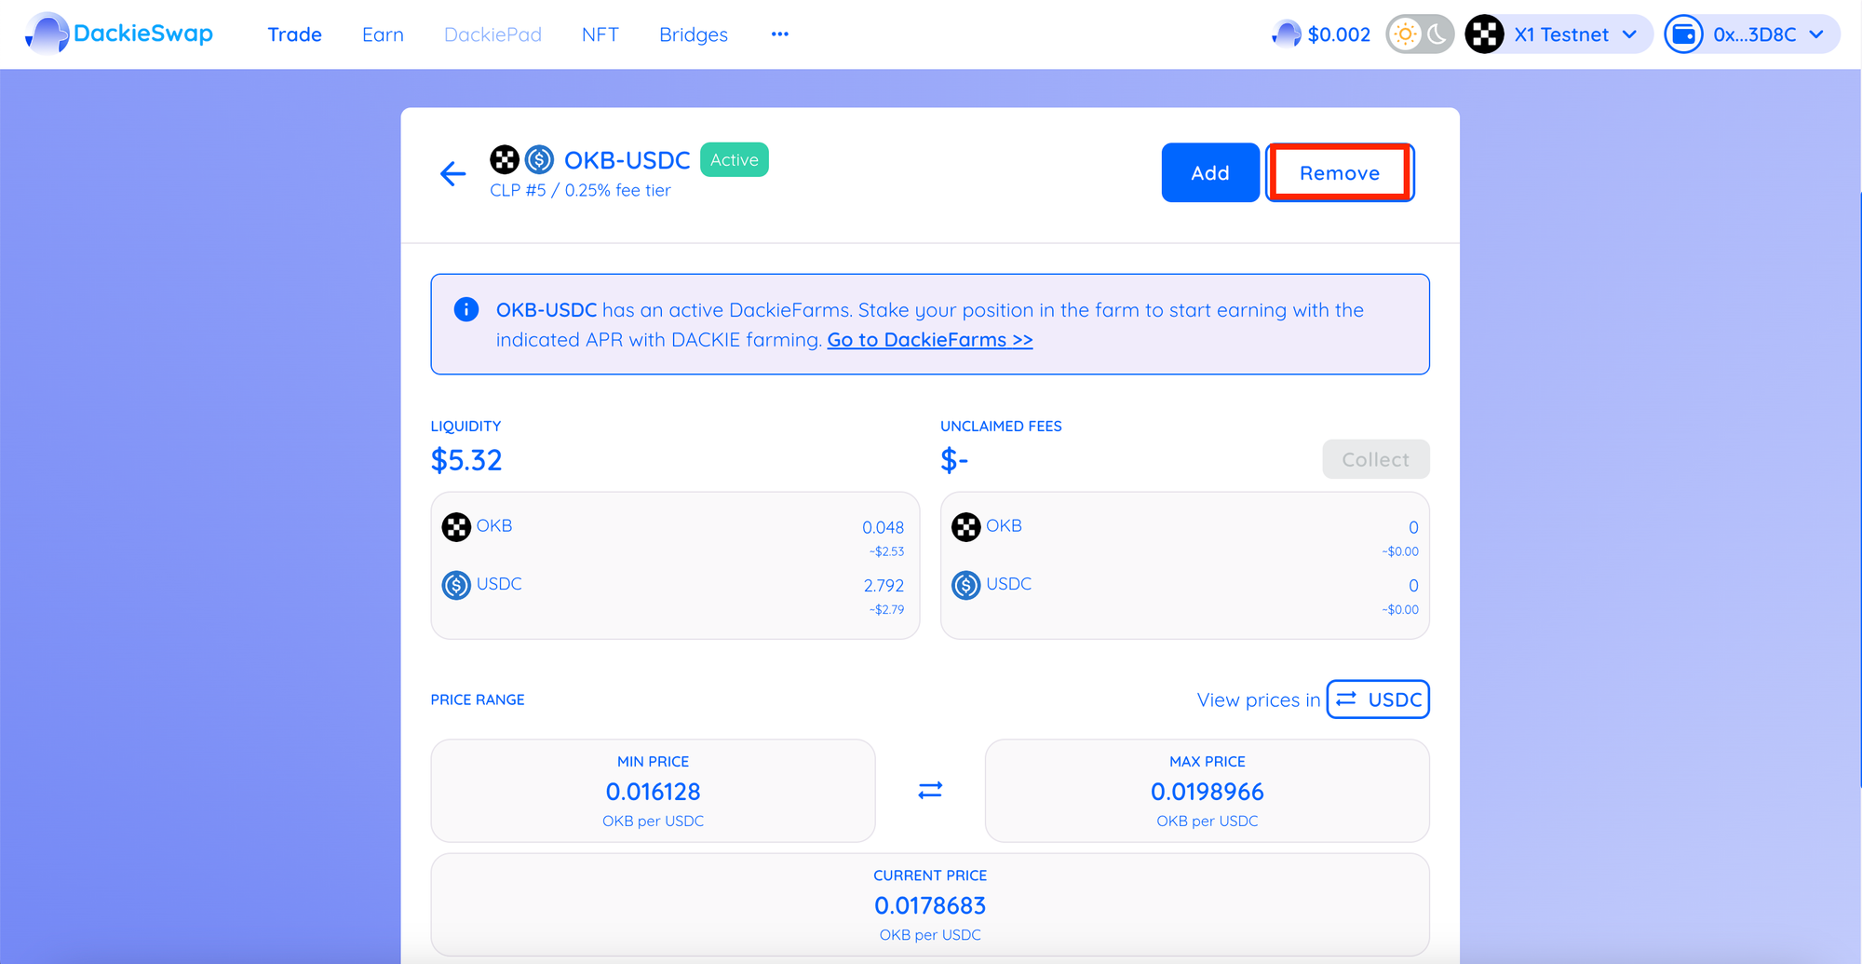Follow the Go to DackieFarms link
The height and width of the screenshot is (964, 1862).
tap(930, 340)
